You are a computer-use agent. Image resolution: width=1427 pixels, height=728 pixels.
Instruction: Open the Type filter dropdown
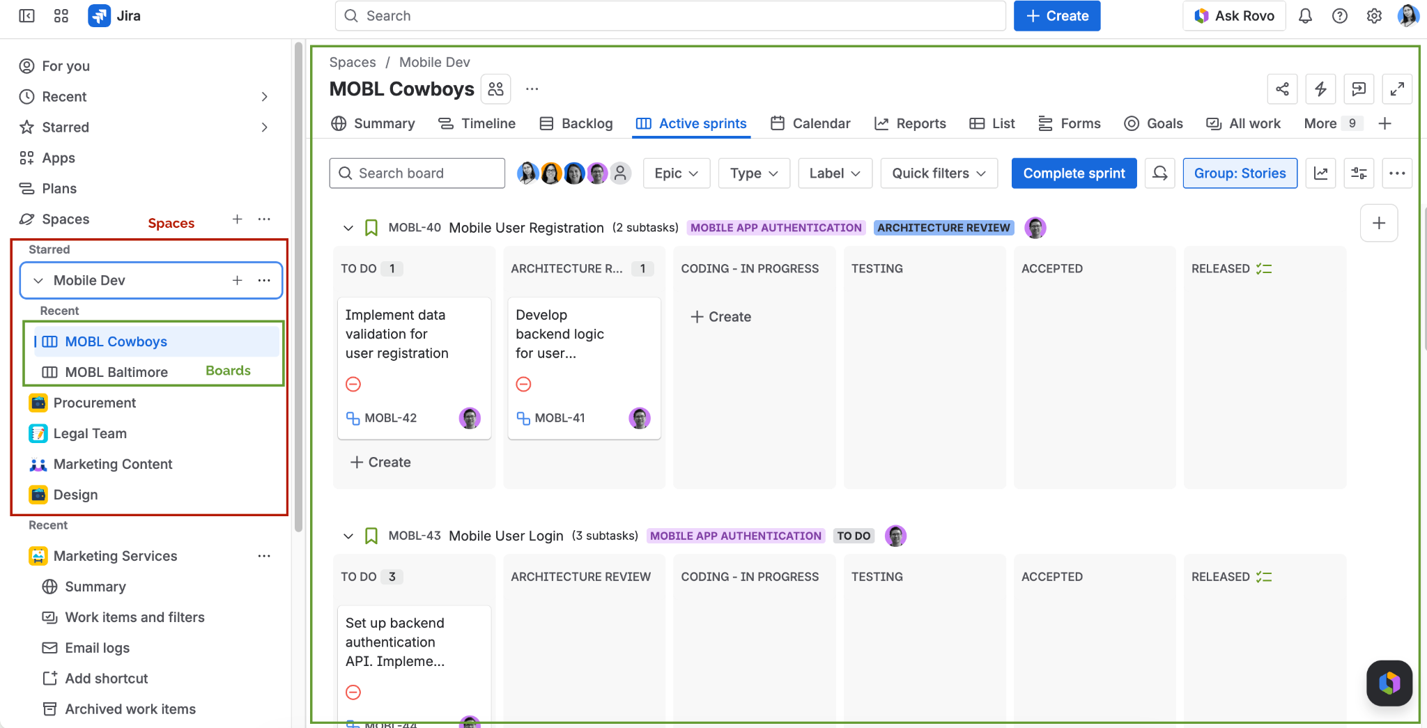click(x=754, y=173)
